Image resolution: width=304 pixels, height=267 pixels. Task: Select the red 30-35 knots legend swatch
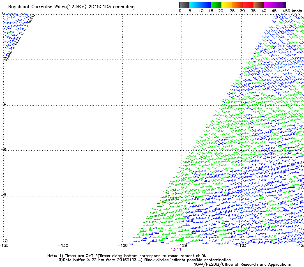[248, 5]
